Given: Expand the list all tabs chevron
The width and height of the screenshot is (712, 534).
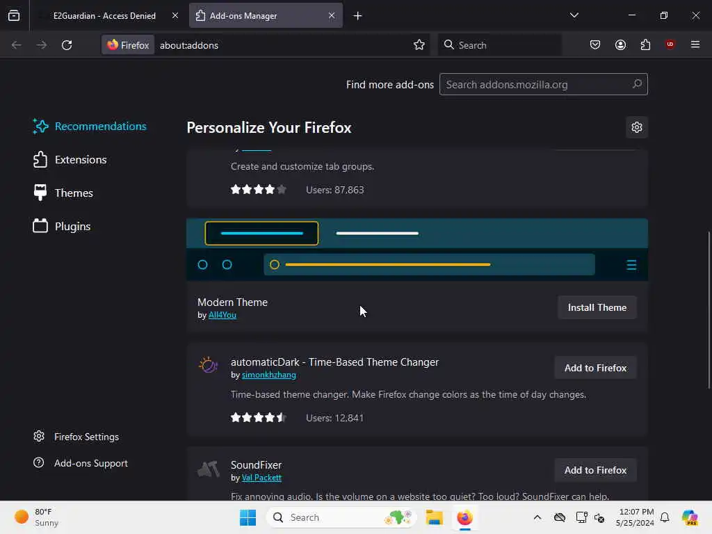Looking at the screenshot, I should pyautogui.click(x=574, y=15).
